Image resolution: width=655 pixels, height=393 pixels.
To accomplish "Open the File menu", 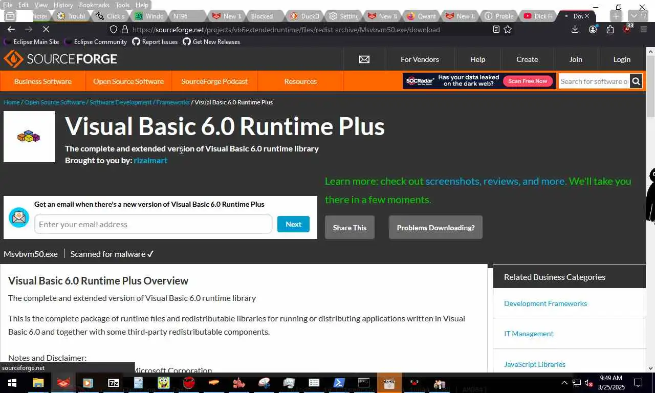I will click(x=8, y=5).
